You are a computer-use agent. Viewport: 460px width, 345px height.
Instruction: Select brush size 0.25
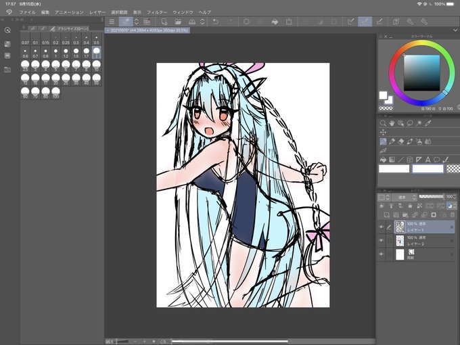click(x=66, y=39)
